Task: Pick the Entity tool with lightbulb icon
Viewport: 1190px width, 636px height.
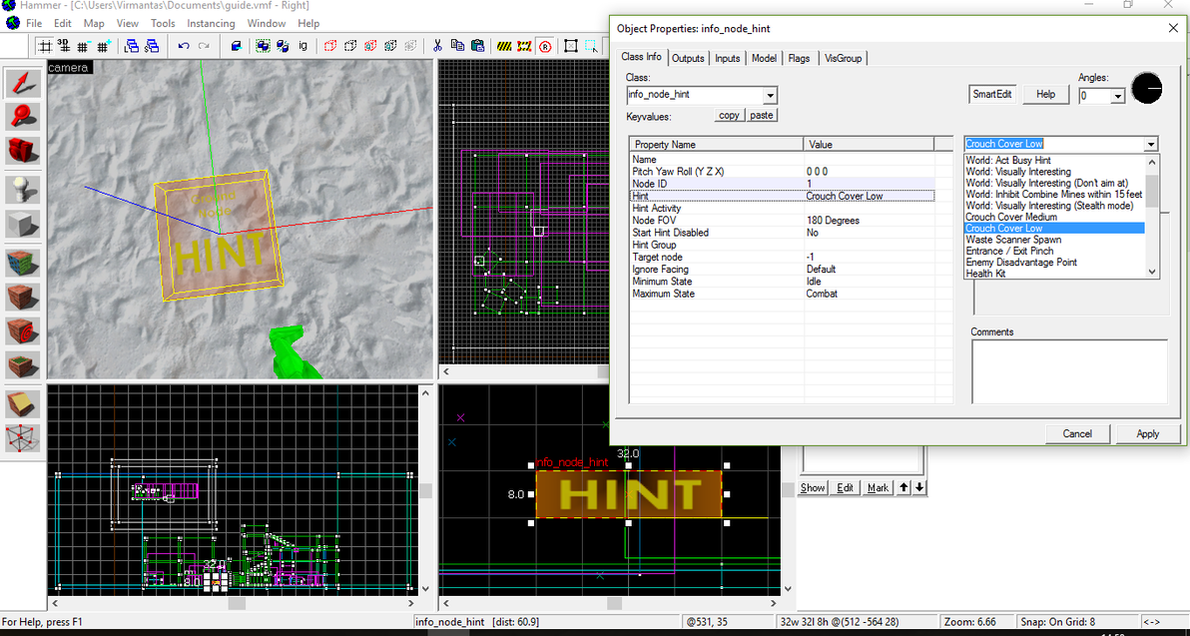Action: tap(23, 190)
